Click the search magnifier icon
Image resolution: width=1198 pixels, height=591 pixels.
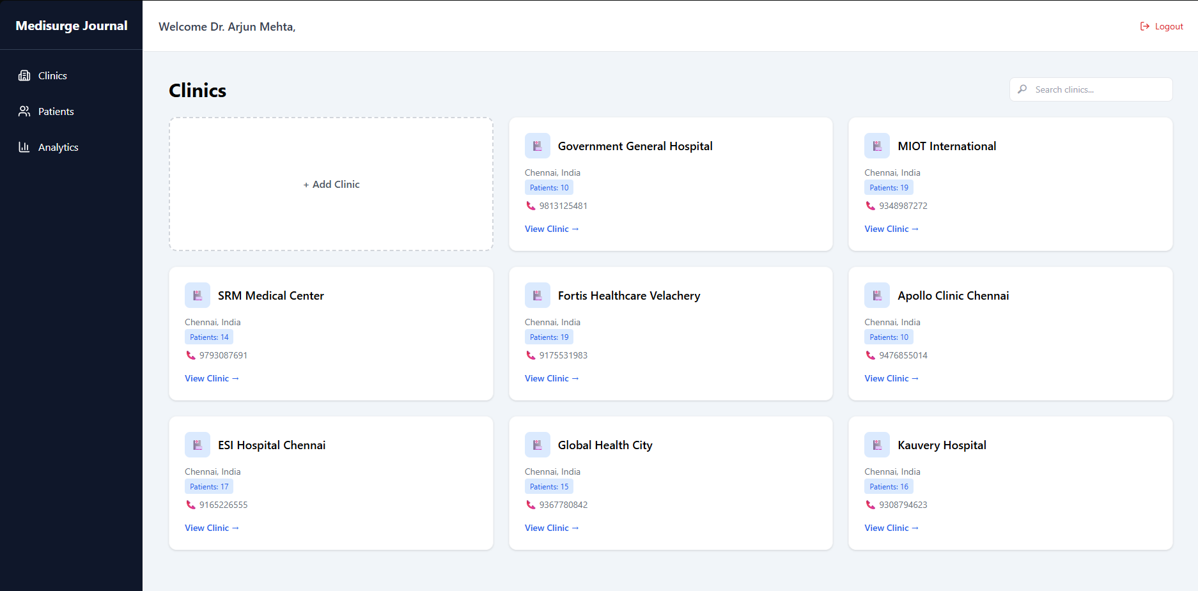1023,89
